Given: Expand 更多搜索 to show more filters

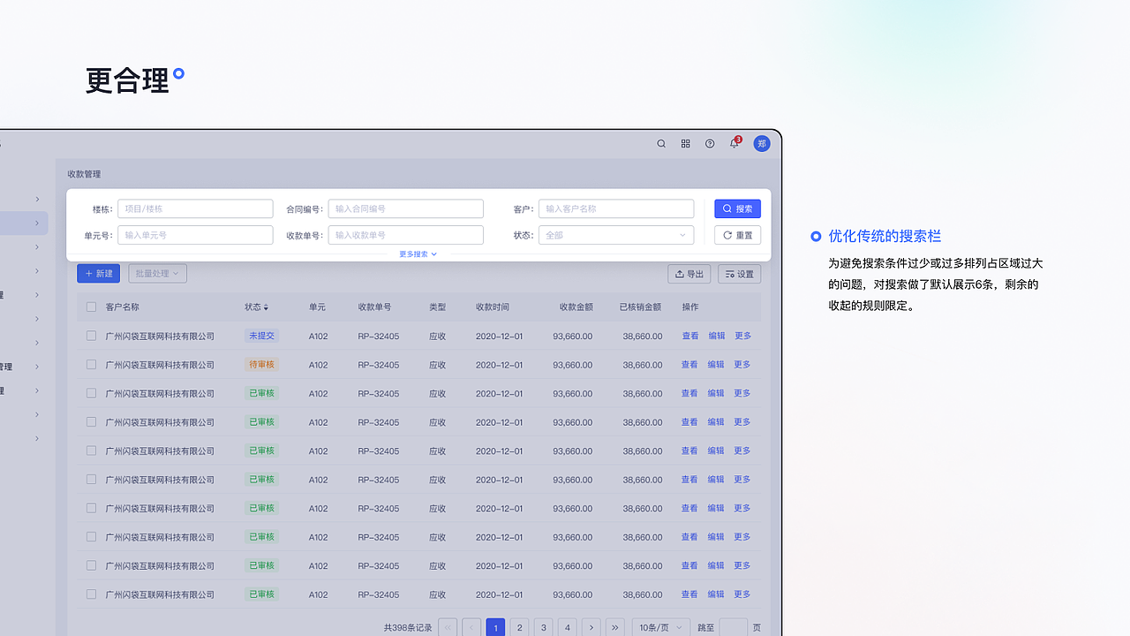Looking at the screenshot, I should click(417, 254).
